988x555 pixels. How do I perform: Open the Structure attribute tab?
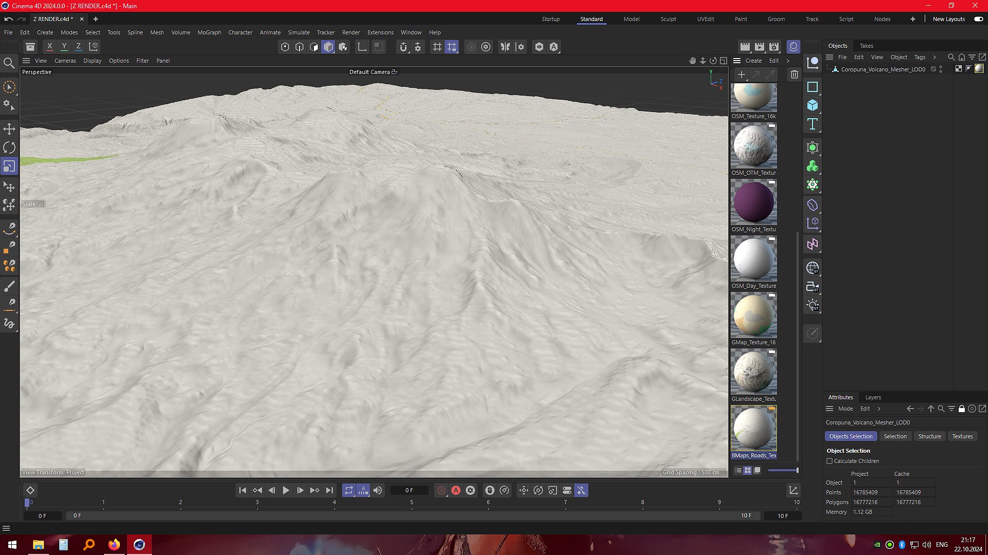930,436
